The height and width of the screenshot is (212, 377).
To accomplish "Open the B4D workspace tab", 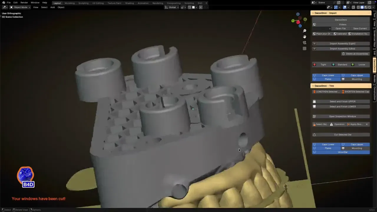I will click(200, 3).
